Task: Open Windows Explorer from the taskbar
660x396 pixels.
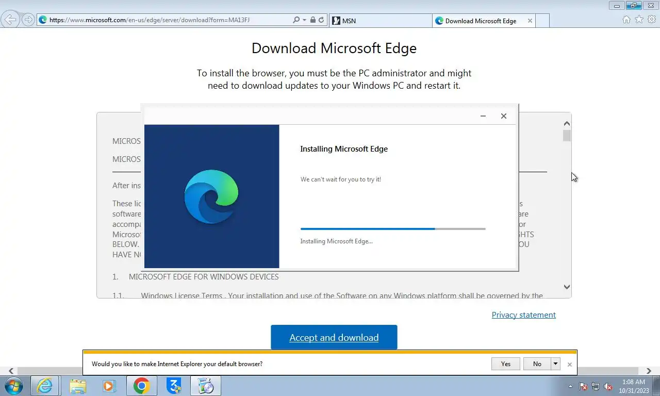Action: pos(78,386)
